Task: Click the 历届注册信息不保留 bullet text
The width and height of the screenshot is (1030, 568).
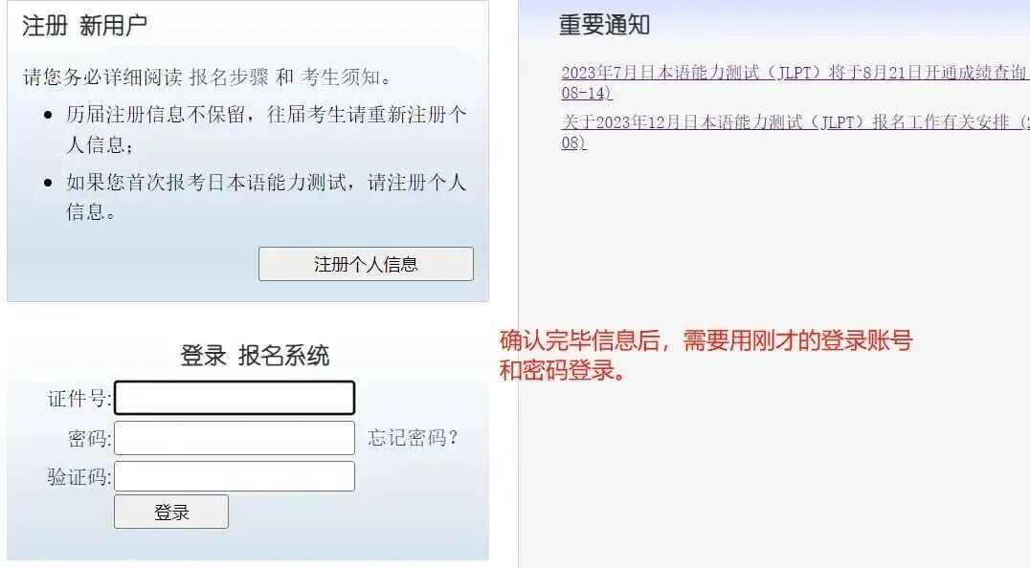Action: [266, 129]
